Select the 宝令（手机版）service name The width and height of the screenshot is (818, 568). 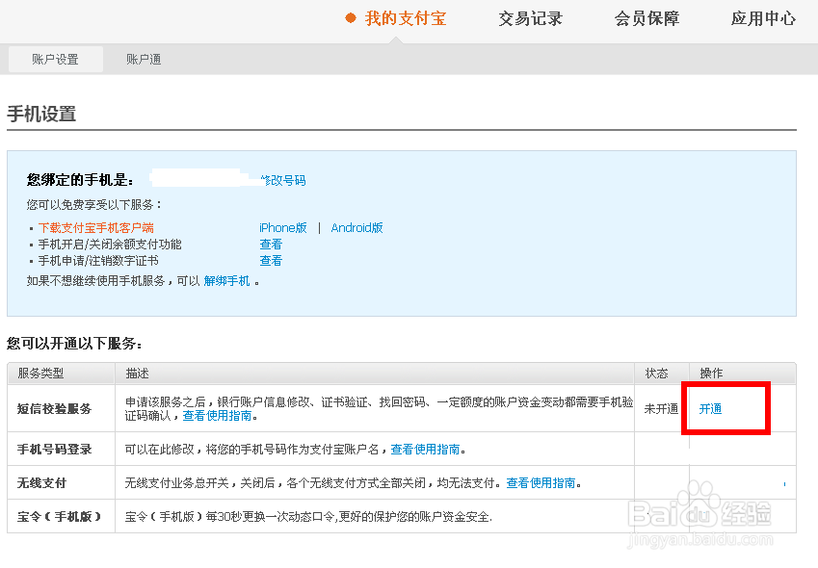tap(59, 516)
